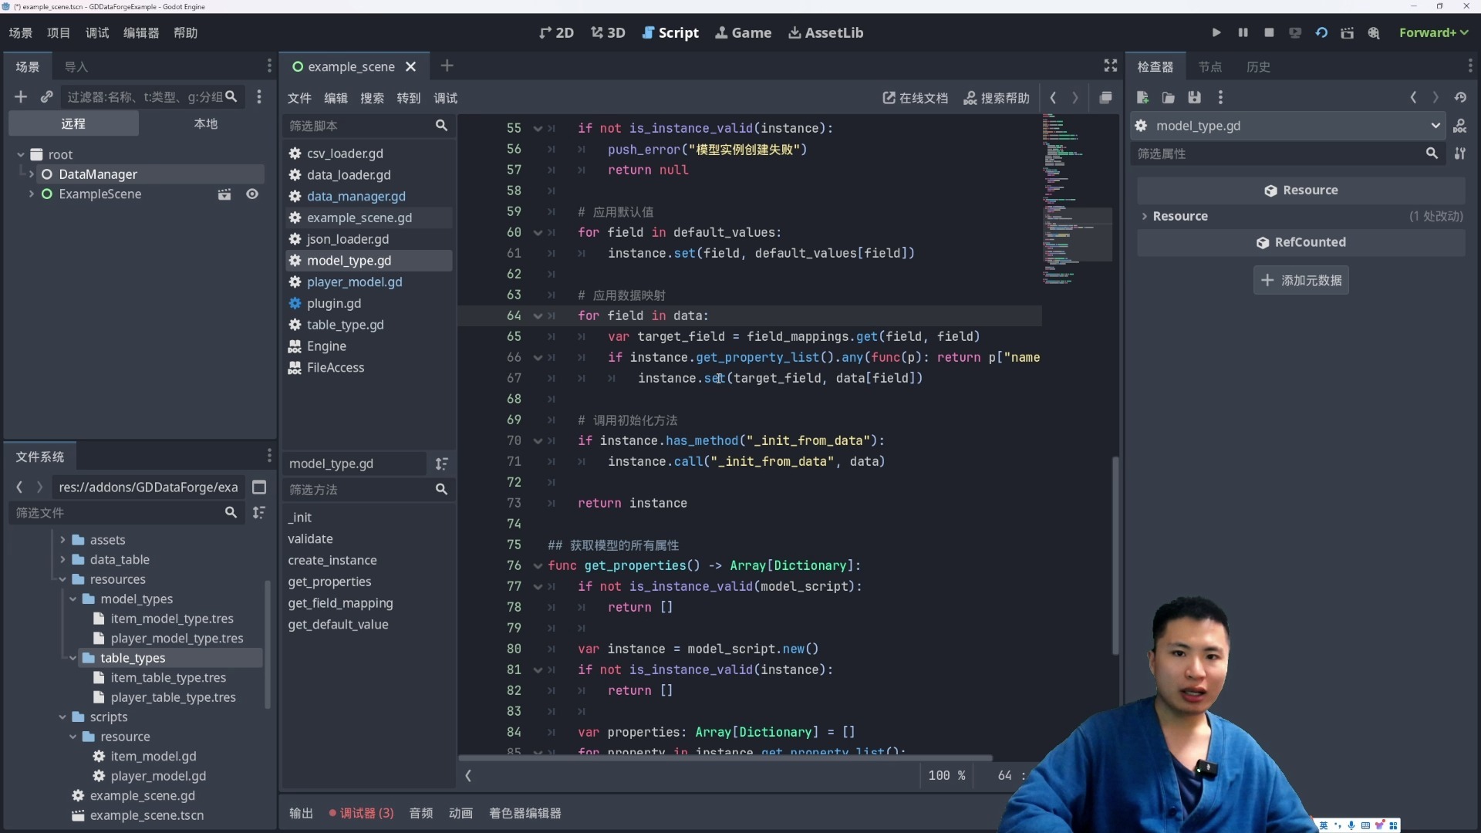Collapse table_types folder
This screenshot has width=1481, height=833.
pos(73,658)
